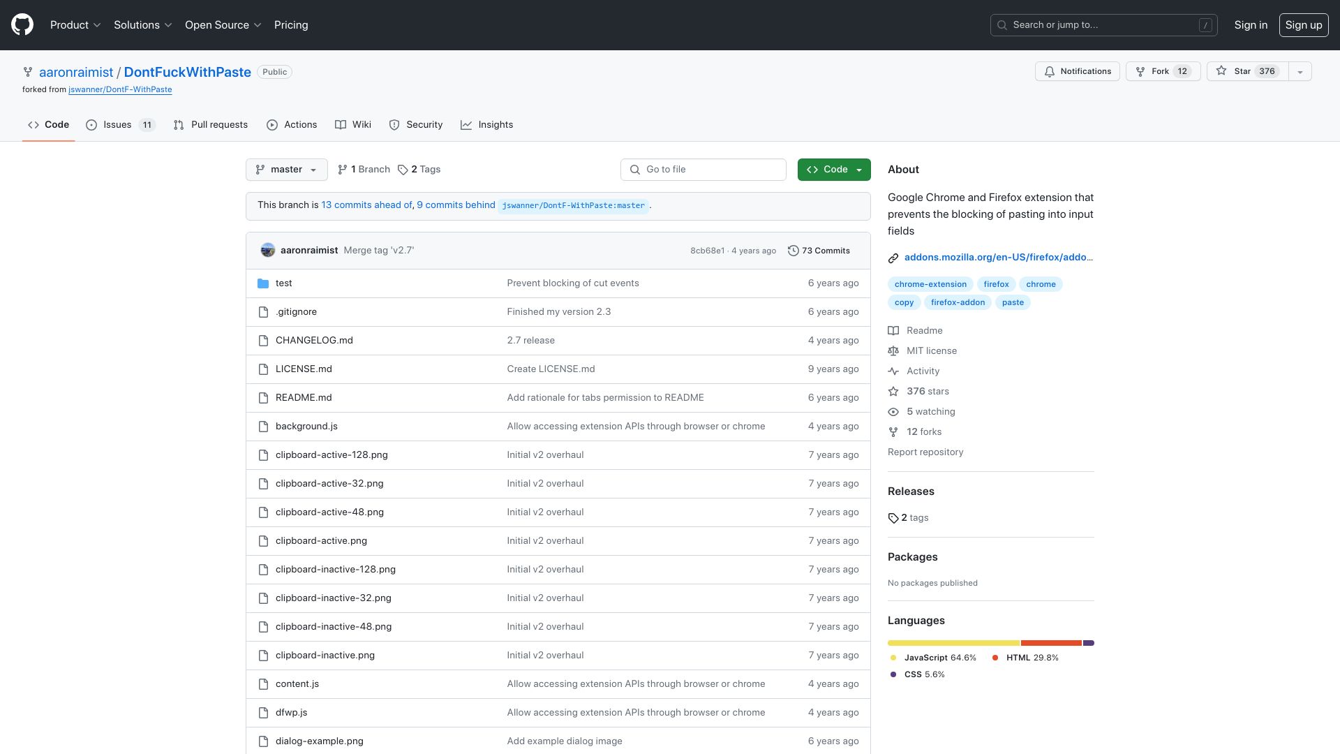This screenshot has width=1340, height=754.
Task: Open the master branch dropdown
Action: pos(287,170)
